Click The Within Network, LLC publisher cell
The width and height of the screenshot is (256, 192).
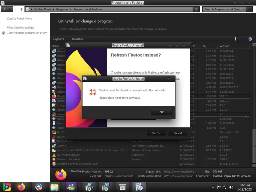point(148,146)
